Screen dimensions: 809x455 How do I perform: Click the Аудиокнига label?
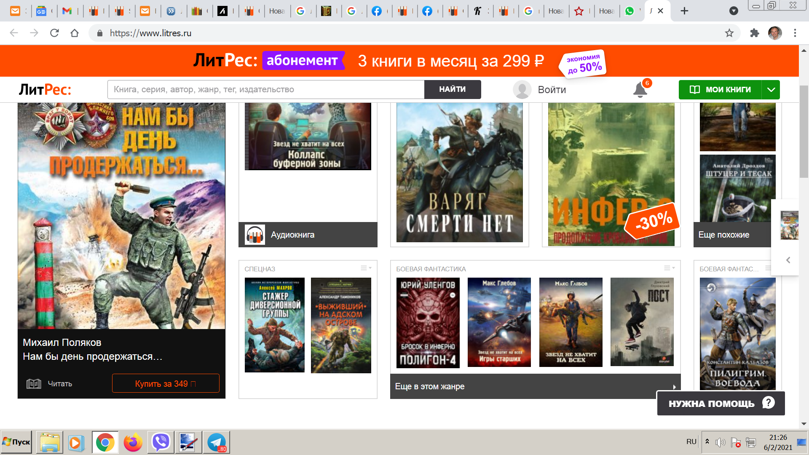point(292,235)
